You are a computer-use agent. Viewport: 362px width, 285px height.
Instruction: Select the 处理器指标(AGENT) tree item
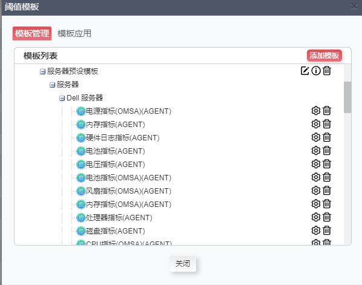(x=119, y=218)
